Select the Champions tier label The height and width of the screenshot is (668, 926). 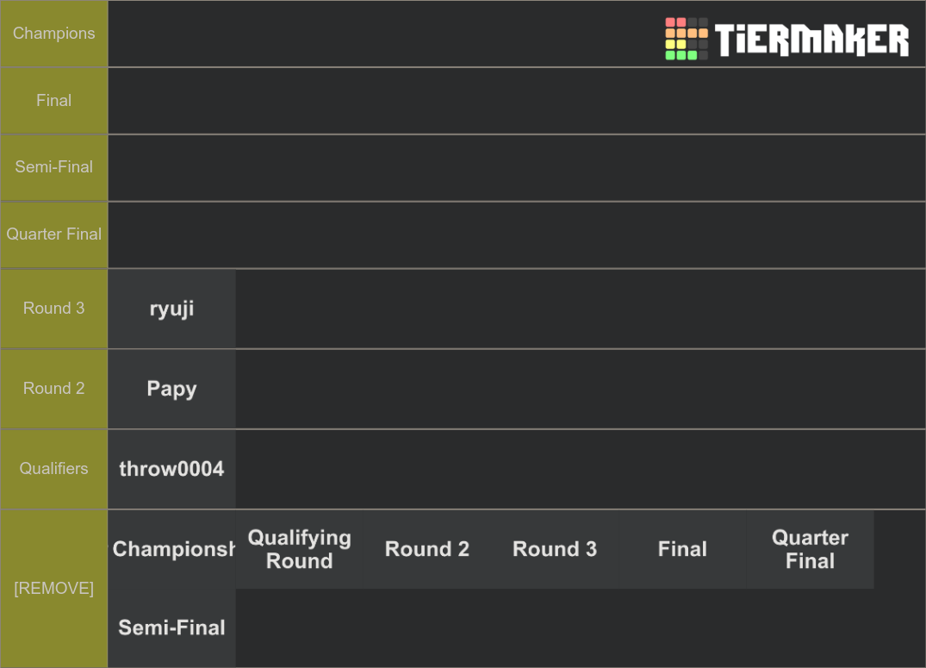tap(53, 34)
